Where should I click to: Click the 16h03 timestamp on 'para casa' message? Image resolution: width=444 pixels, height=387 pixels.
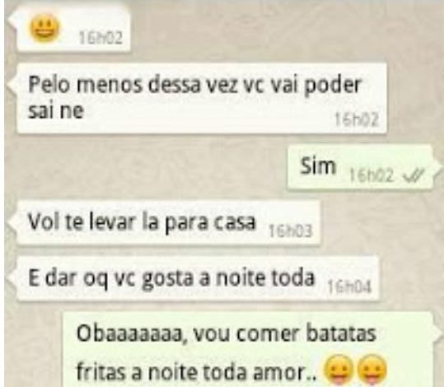(291, 231)
